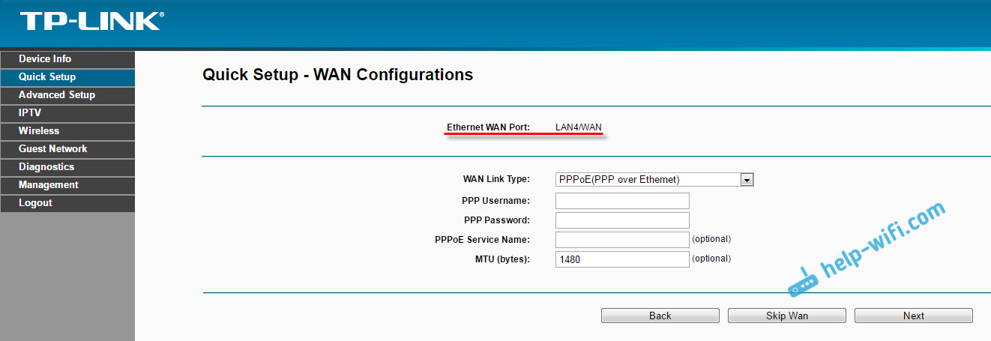Select the PPPoE Service Name input
Image resolution: width=991 pixels, height=341 pixels.
(622, 240)
